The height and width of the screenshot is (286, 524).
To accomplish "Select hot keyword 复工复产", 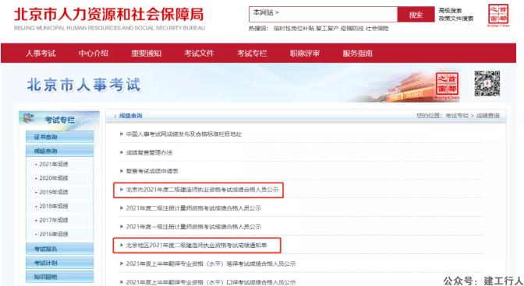I will click(327, 29).
